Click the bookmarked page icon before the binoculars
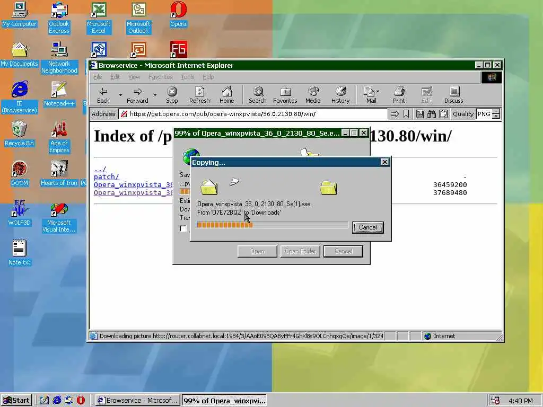This screenshot has width=543, height=407. tap(420, 114)
